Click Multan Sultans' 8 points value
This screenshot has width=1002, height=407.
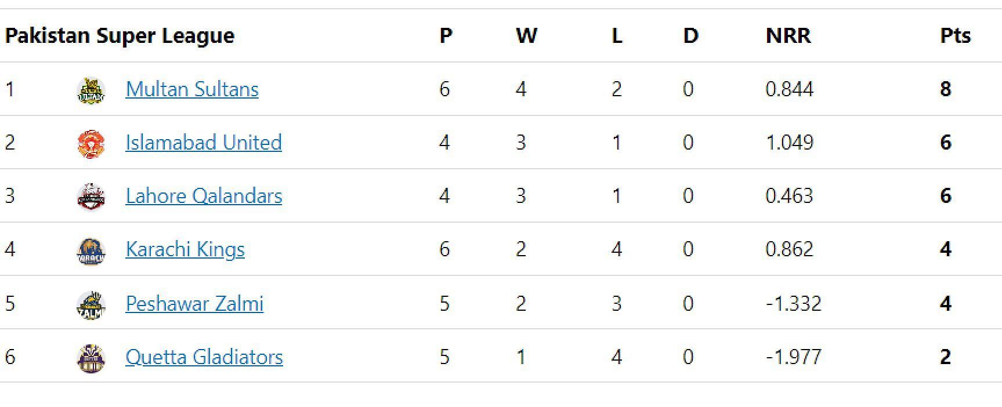tap(946, 89)
